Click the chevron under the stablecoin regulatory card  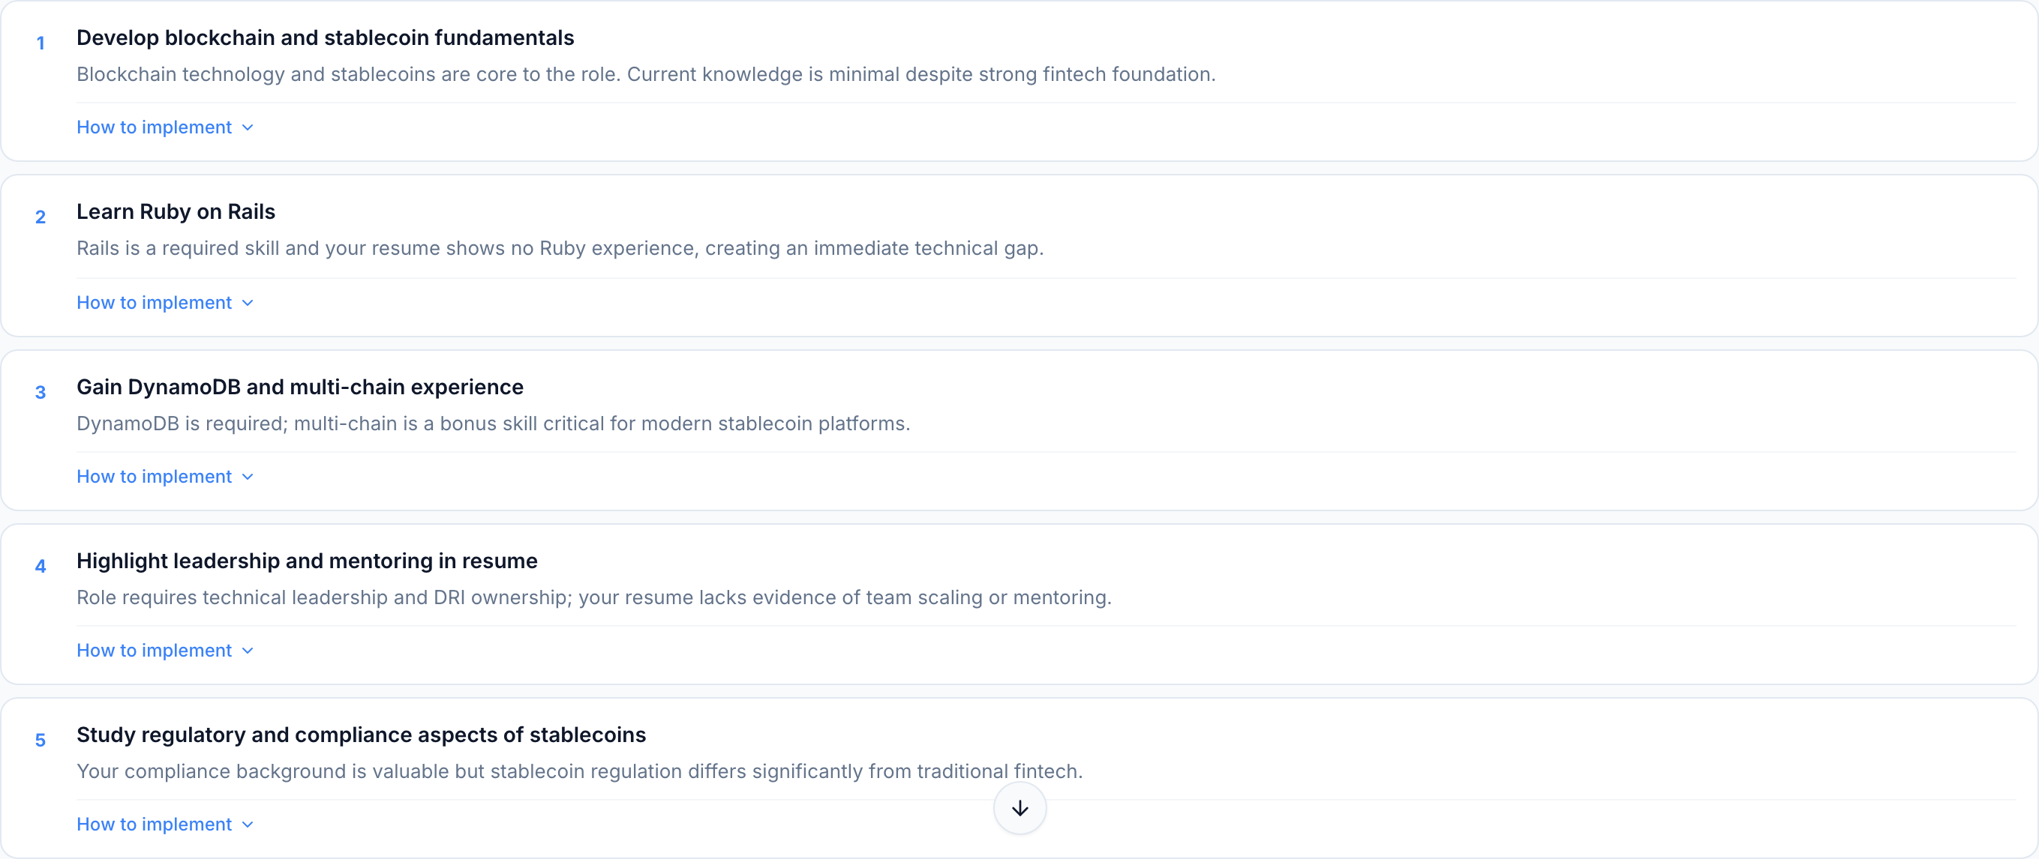pyautogui.click(x=248, y=825)
